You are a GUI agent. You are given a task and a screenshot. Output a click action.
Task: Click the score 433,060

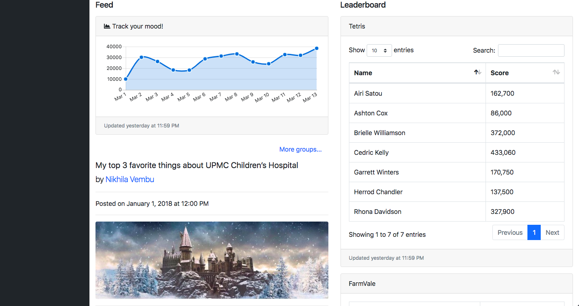tap(503, 152)
